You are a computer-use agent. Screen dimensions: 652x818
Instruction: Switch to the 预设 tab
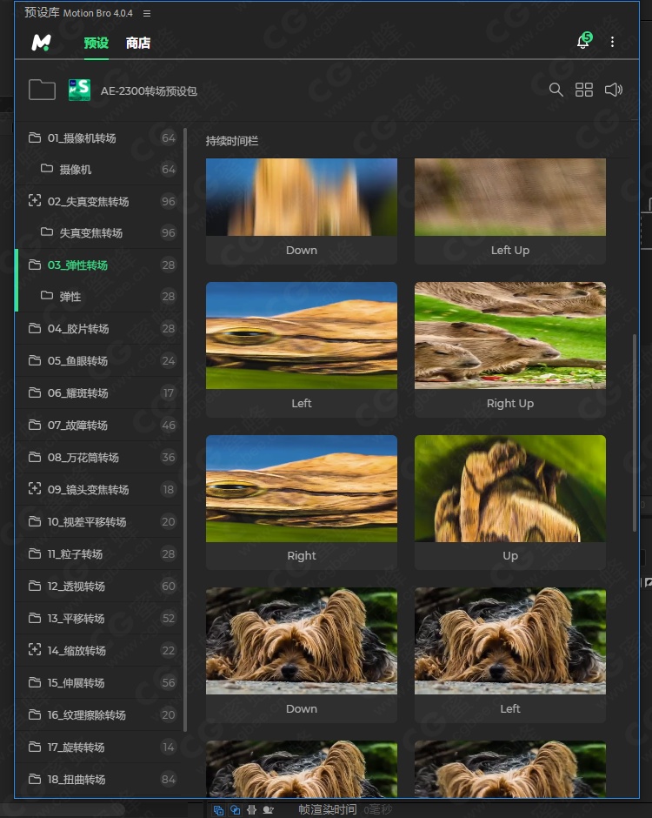96,43
